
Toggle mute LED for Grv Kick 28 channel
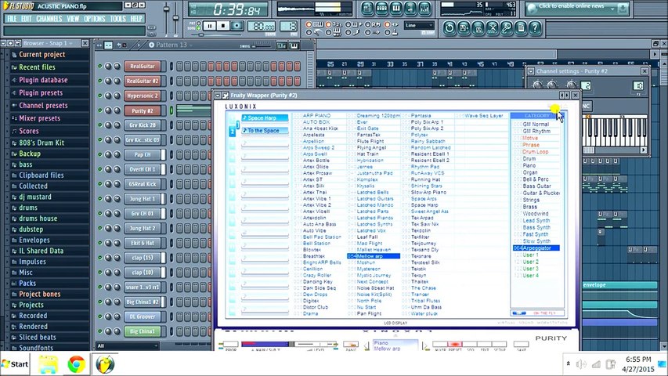click(100, 125)
